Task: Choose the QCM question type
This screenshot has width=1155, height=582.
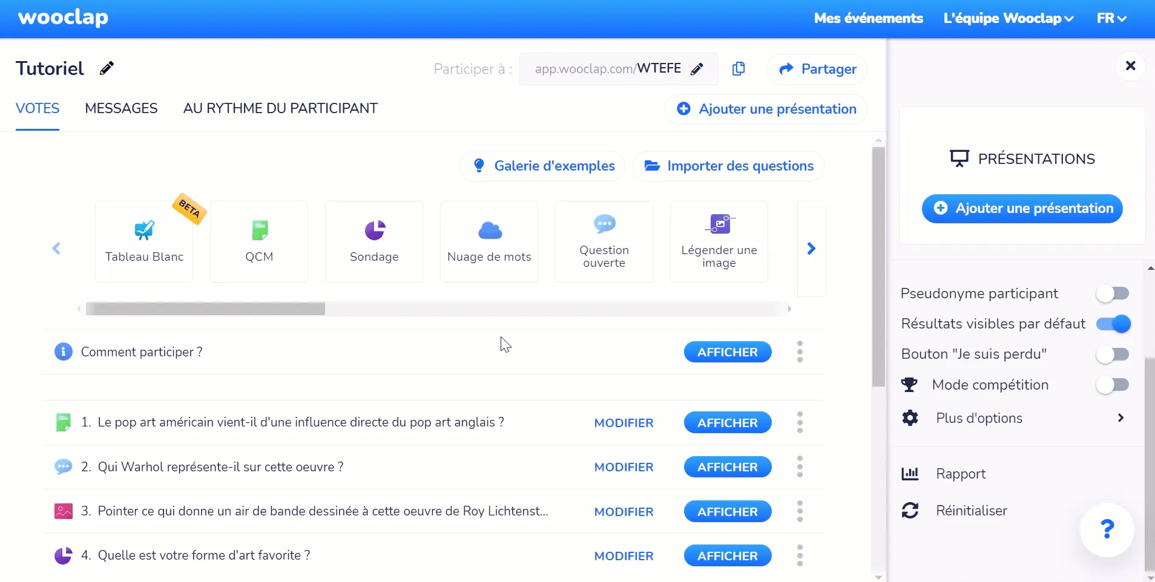Action: (x=259, y=241)
